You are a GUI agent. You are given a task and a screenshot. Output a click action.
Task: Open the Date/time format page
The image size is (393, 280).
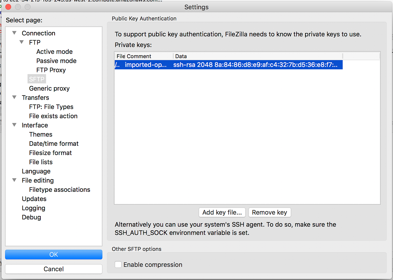(x=54, y=144)
